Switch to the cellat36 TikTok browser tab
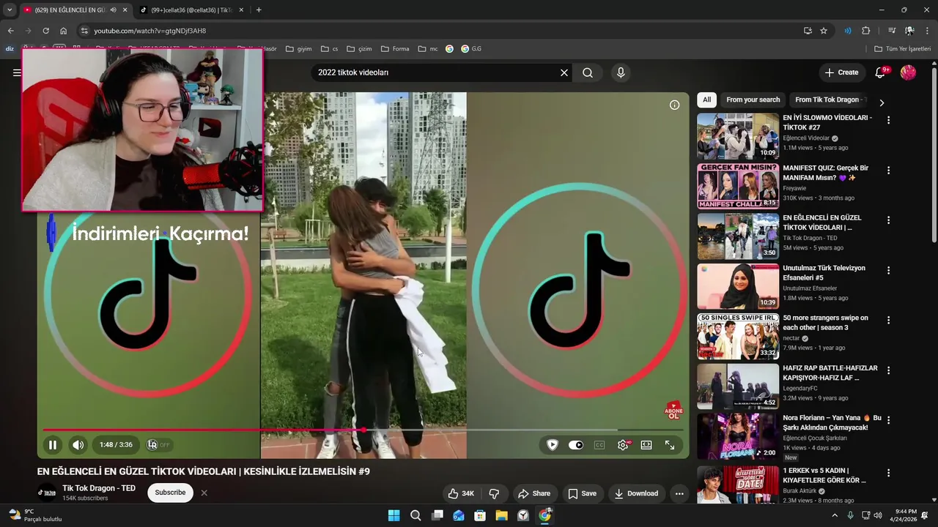The height and width of the screenshot is (527, 938). click(191, 10)
